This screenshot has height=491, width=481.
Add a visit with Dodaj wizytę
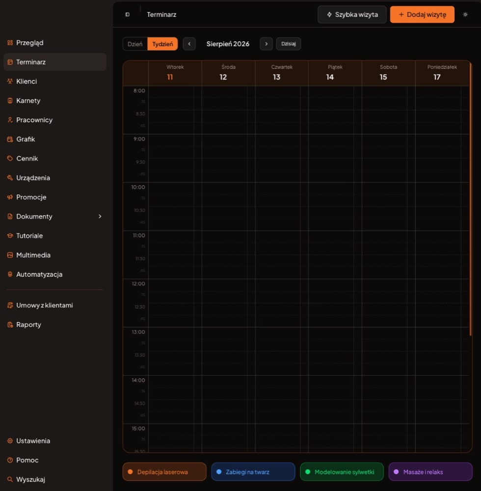[422, 14]
